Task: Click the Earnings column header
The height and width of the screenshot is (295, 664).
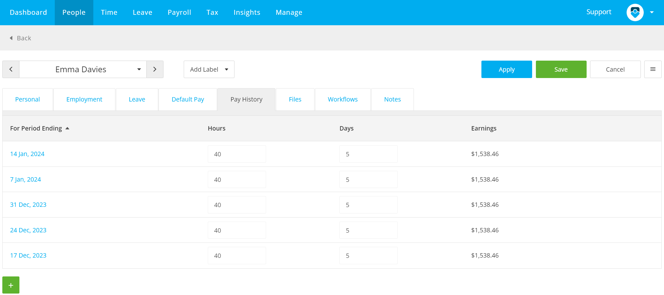Action: coord(484,128)
